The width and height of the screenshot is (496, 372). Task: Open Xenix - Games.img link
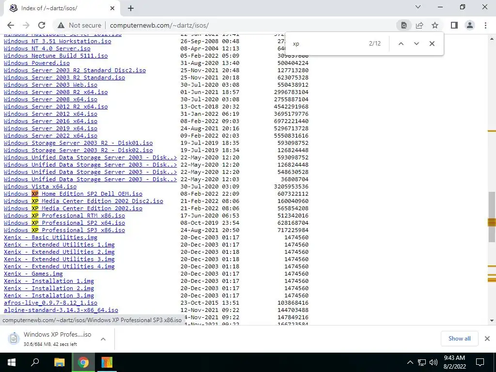[33, 274]
